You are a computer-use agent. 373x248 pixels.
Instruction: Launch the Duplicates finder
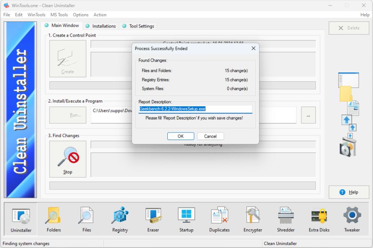[x=219, y=219]
